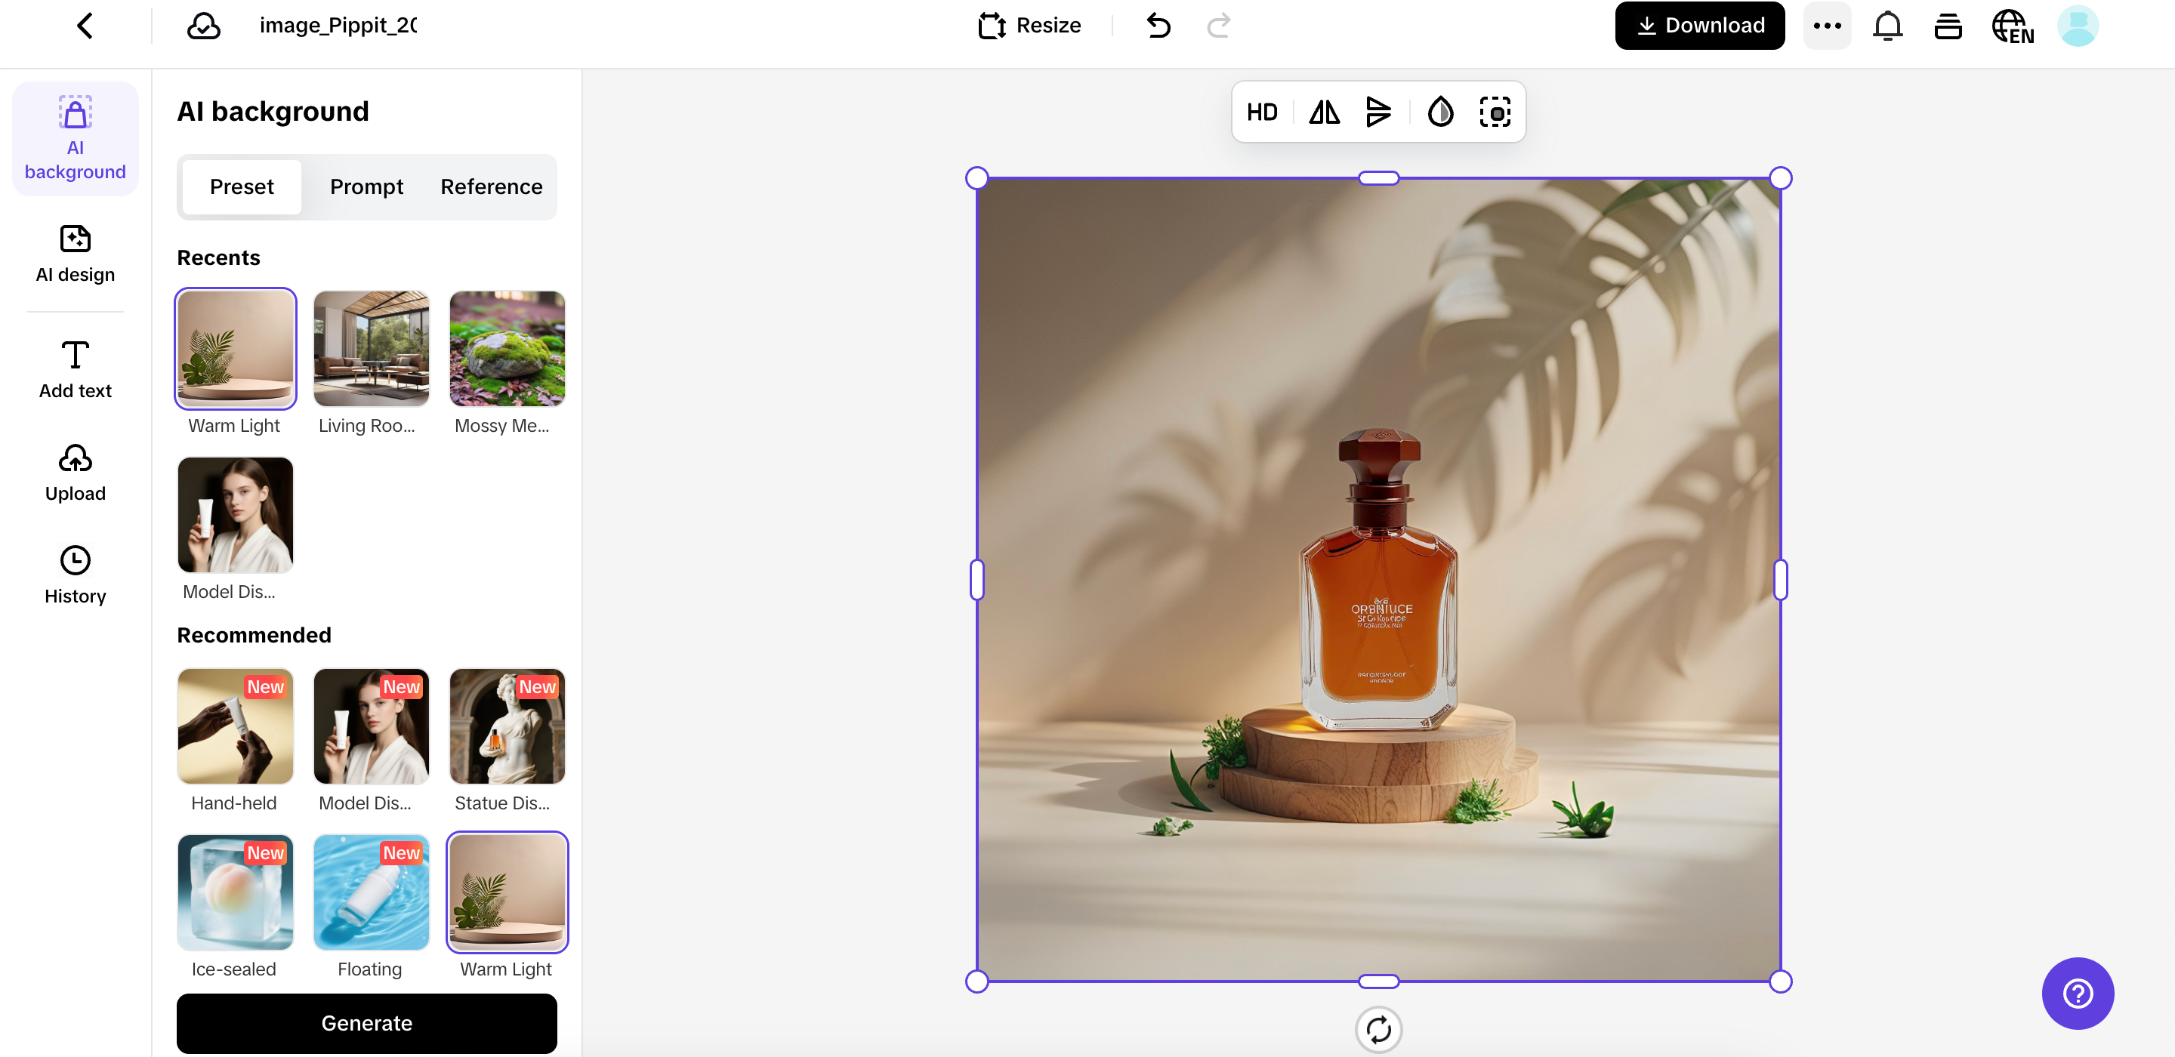
Task: Click the flip vertical icon
Action: 1378,112
